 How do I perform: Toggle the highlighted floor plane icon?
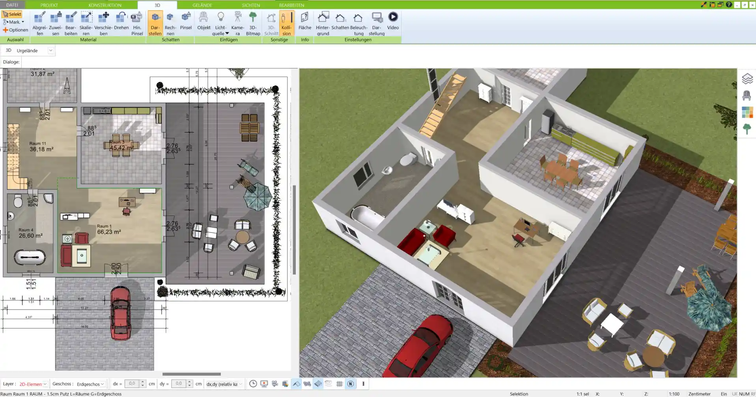tap(318, 384)
